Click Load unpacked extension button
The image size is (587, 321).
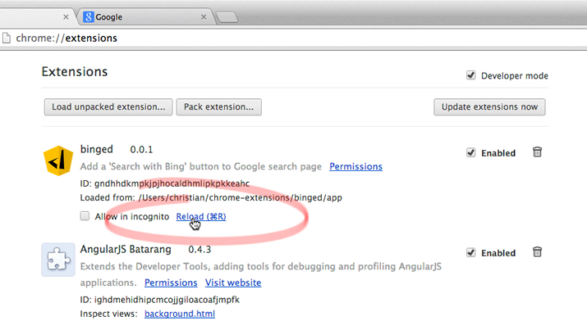point(108,107)
